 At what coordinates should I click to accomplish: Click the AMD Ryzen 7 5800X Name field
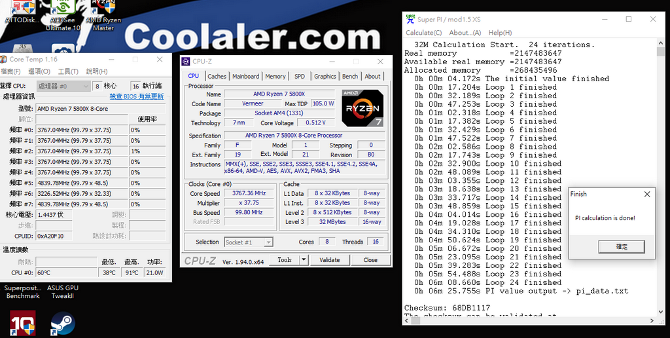[279, 94]
